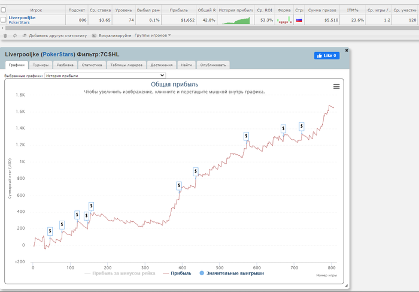
Task: Click the Визуализируйте button
Action: tap(112, 35)
